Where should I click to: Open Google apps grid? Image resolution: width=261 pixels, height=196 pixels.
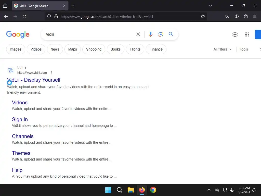(246, 34)
